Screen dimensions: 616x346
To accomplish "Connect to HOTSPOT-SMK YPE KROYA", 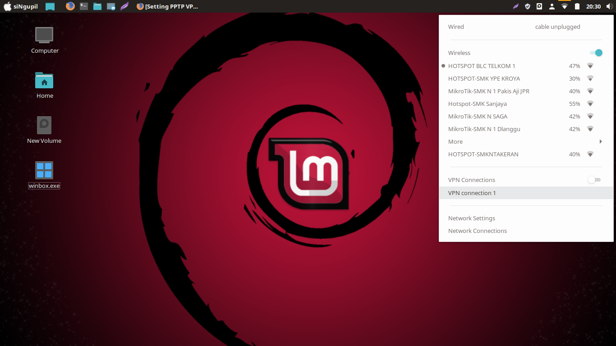I will point(526,78).
